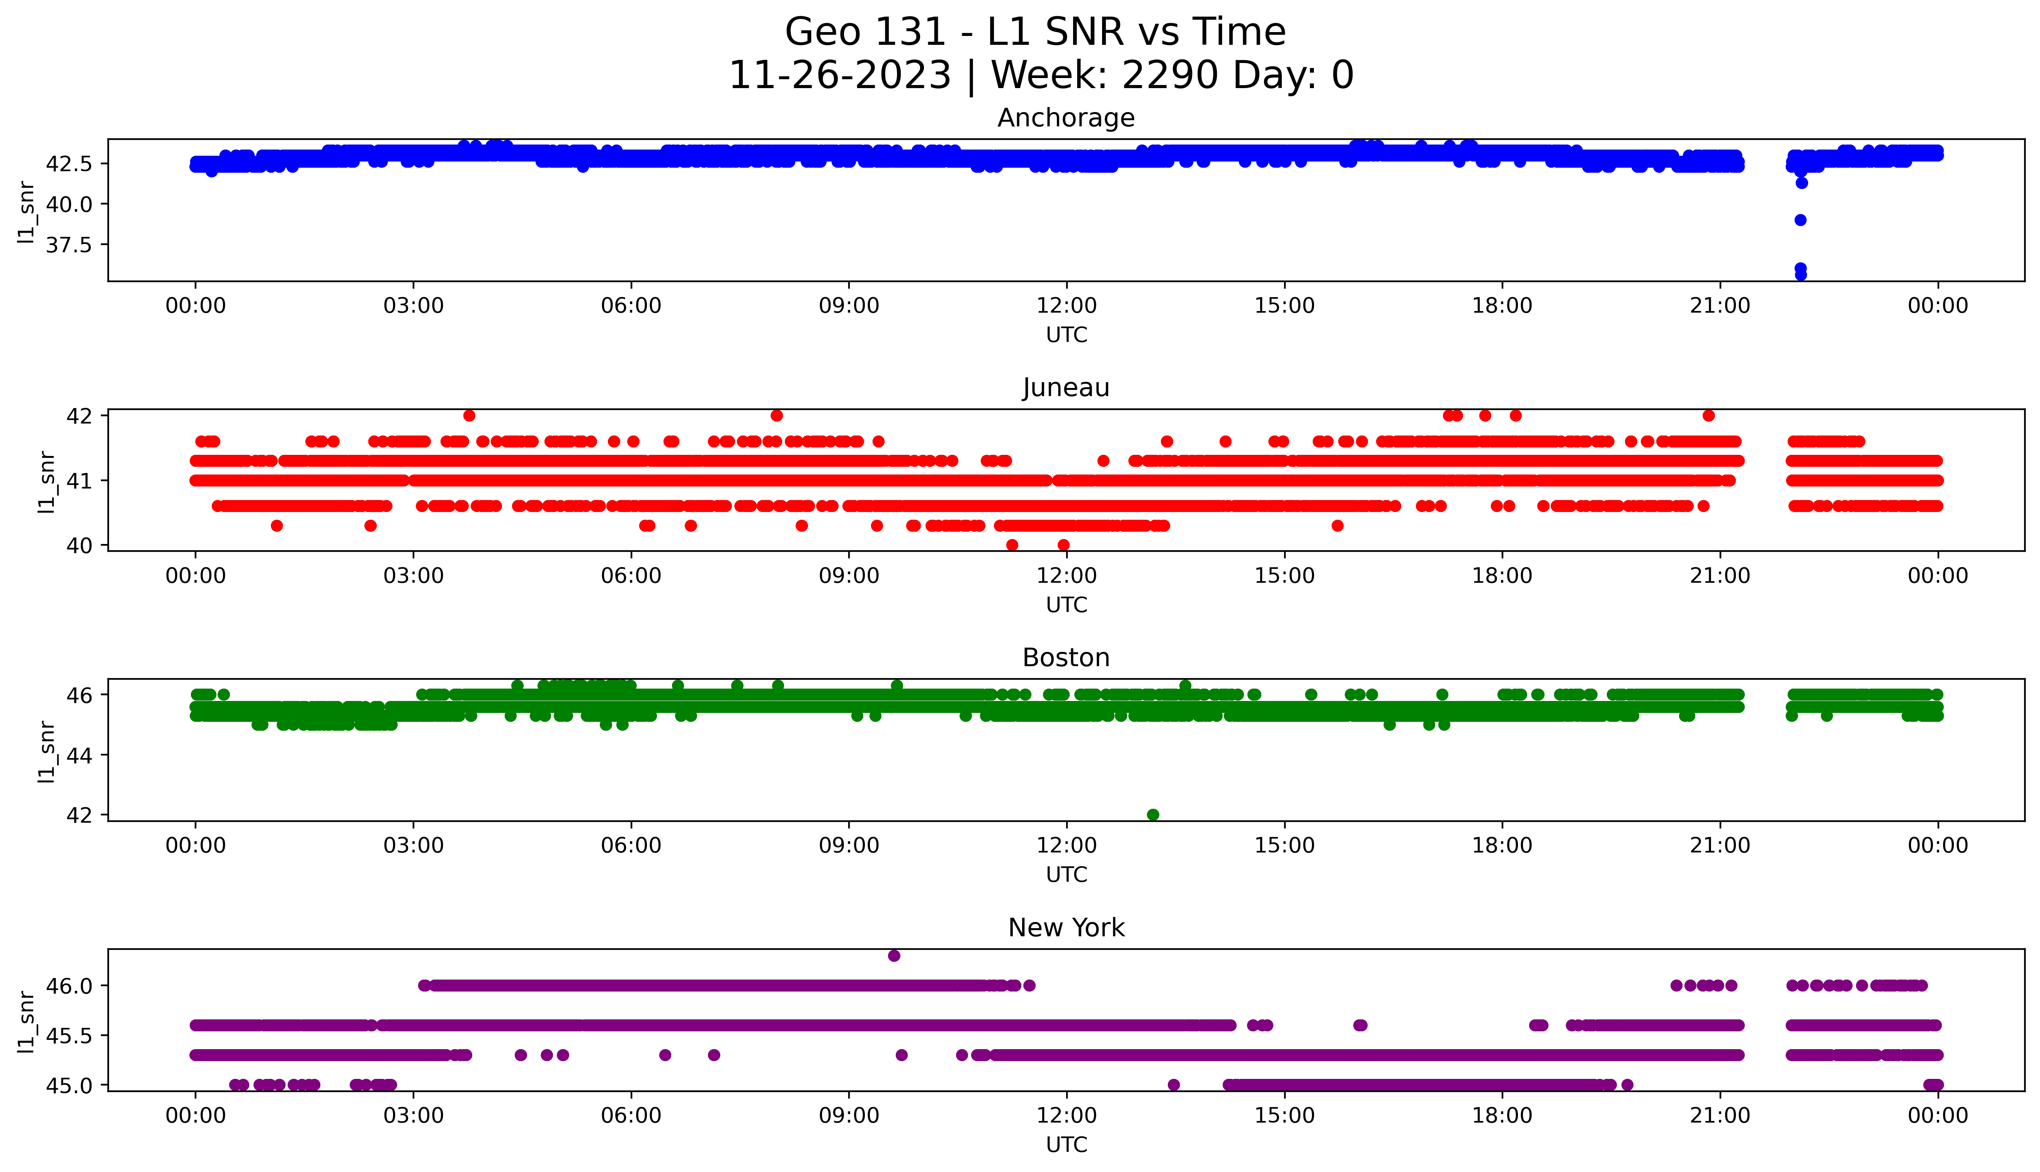Click the 'Geo 131 - L1 SNR vs Time' title
Viewport: 2040px width, 1172px height.
(x=1035, y=32)
